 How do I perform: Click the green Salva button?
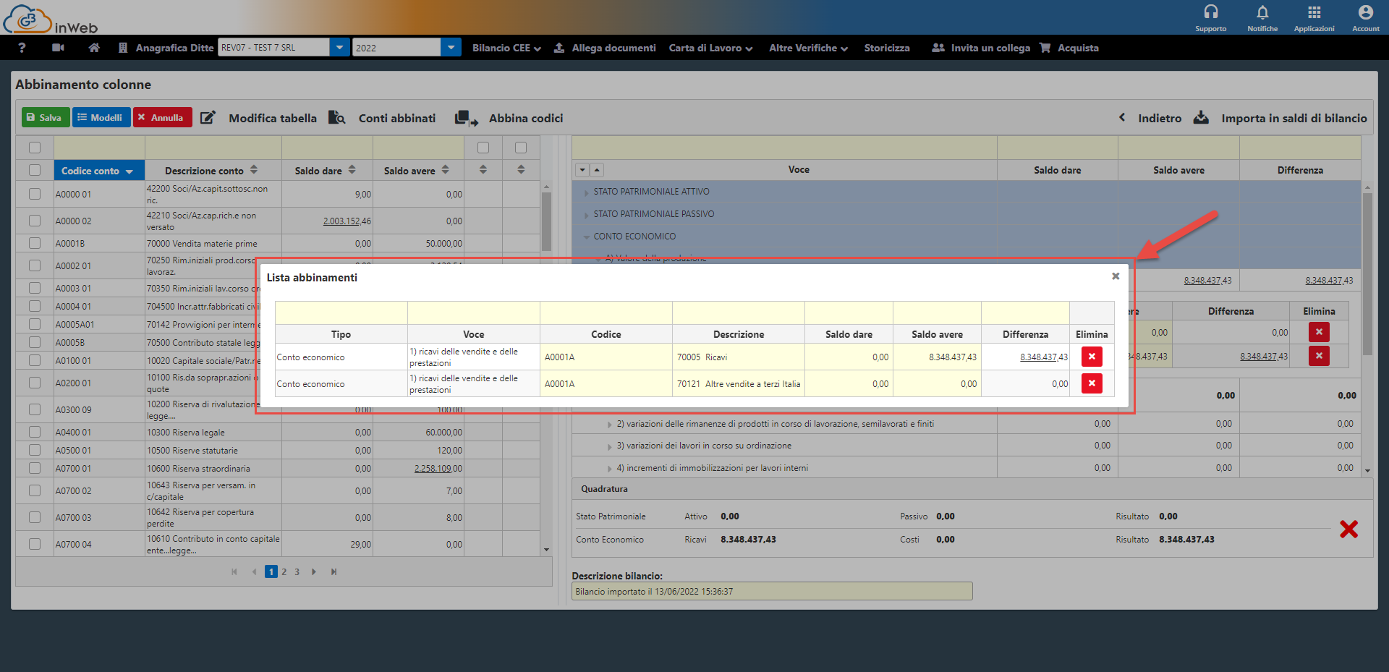click(x=45, y=117)
